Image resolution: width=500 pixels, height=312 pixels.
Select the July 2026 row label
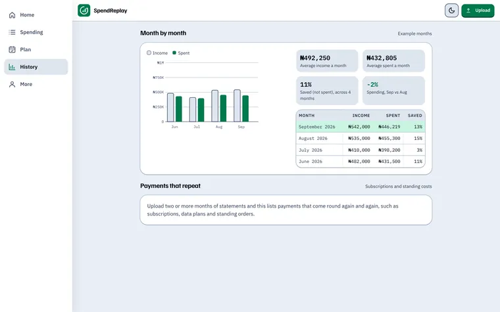coord(311,150)
